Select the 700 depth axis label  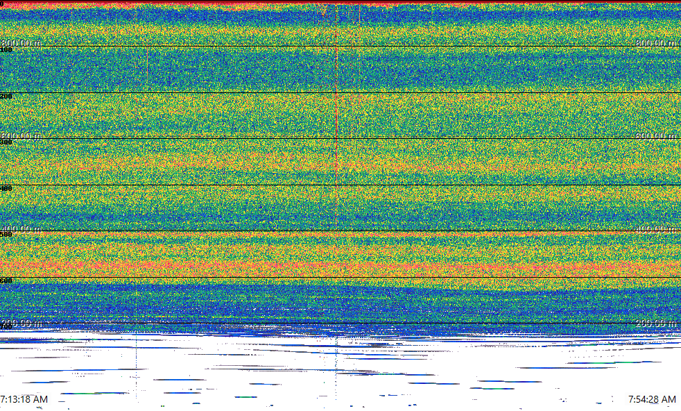[6, 326]
